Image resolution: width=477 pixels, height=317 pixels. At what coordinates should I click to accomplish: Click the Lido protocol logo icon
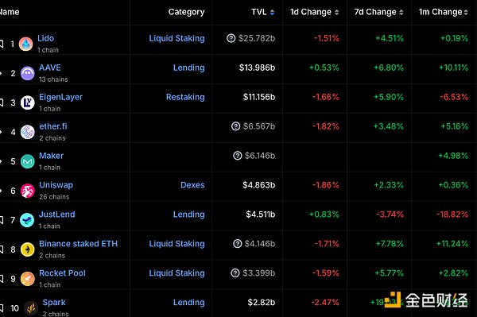[26, 44]
